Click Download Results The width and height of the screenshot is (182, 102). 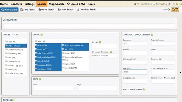pos(86,10)
